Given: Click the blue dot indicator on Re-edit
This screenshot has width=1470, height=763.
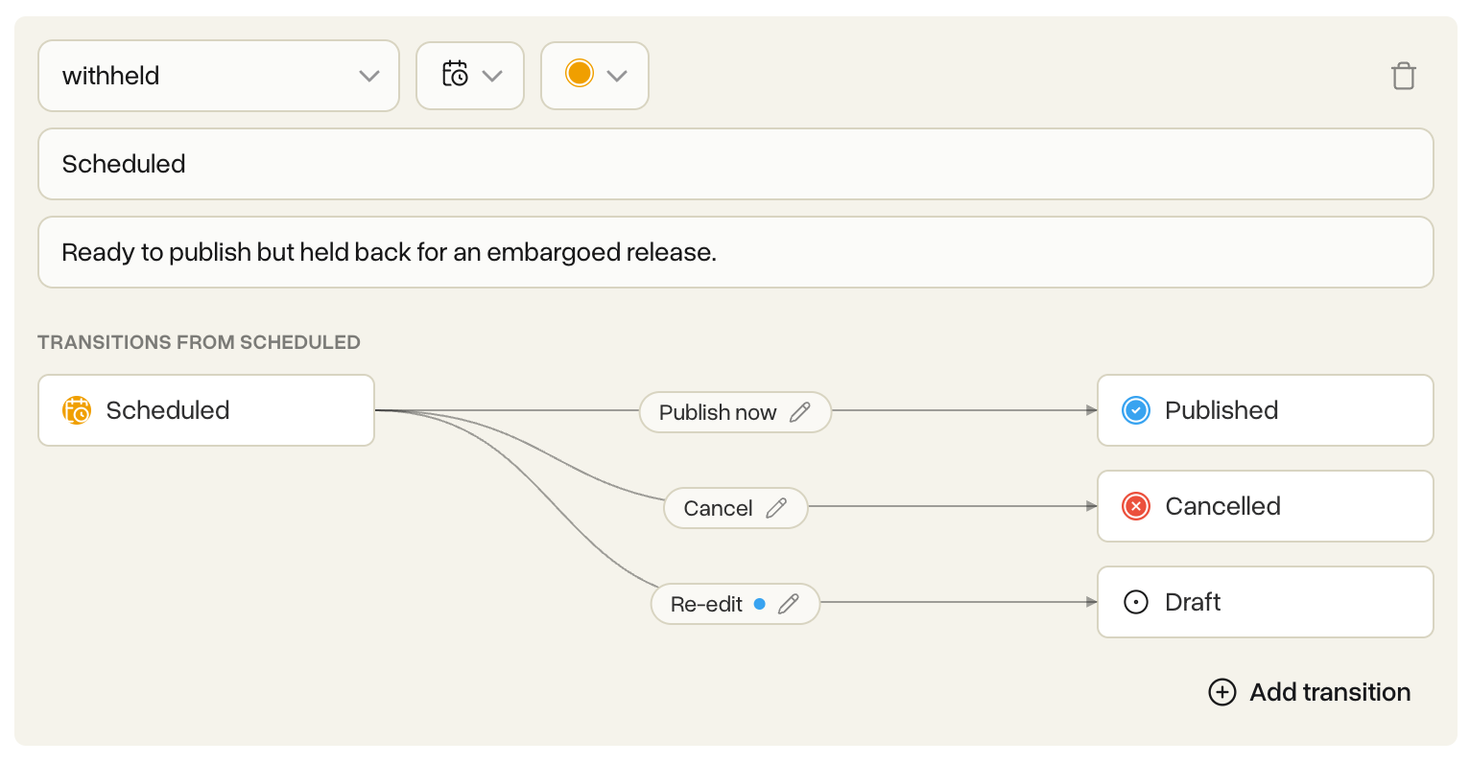Looking at the screenshot, I should [759, 604].
